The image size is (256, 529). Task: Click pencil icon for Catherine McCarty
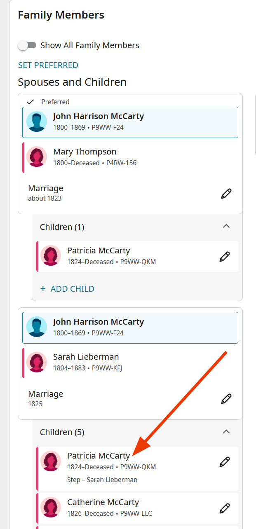(224, 508)
